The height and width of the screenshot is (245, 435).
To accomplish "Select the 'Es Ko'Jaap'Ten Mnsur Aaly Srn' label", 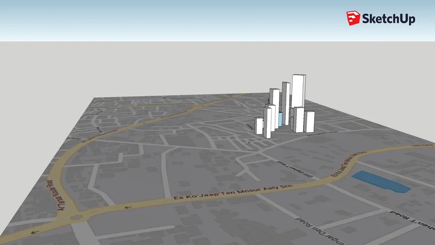I will [x=233, y=191].
